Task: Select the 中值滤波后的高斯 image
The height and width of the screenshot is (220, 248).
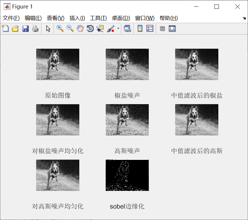Action: (x=196, y=120)
